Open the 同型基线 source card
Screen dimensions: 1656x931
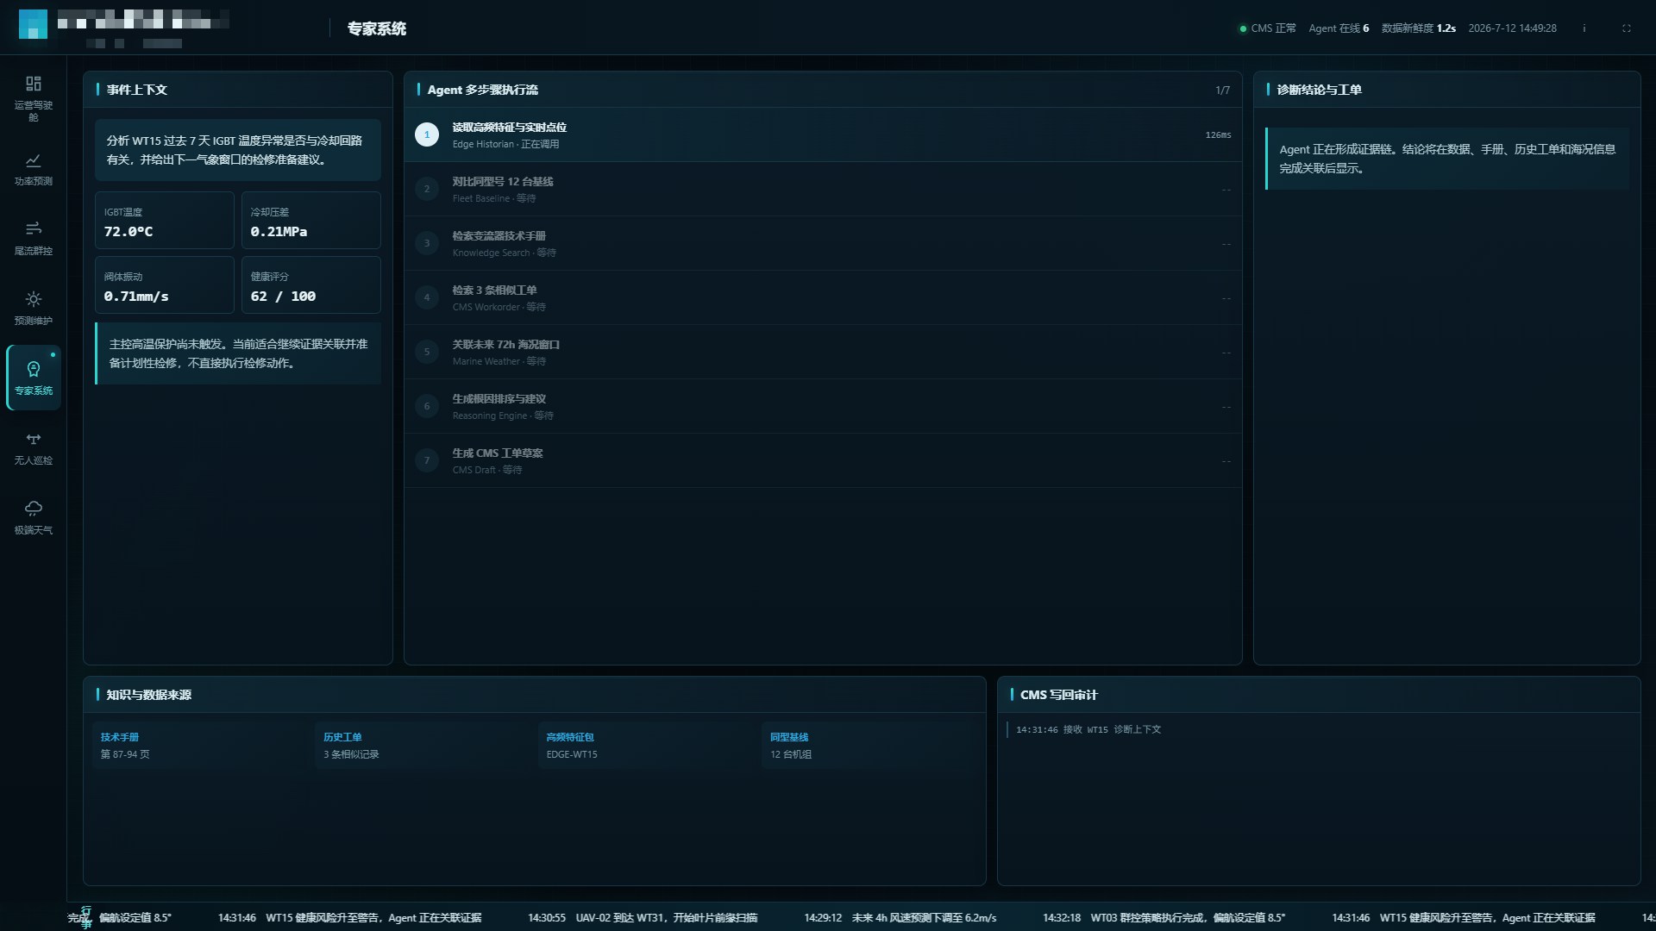[869, 745]
